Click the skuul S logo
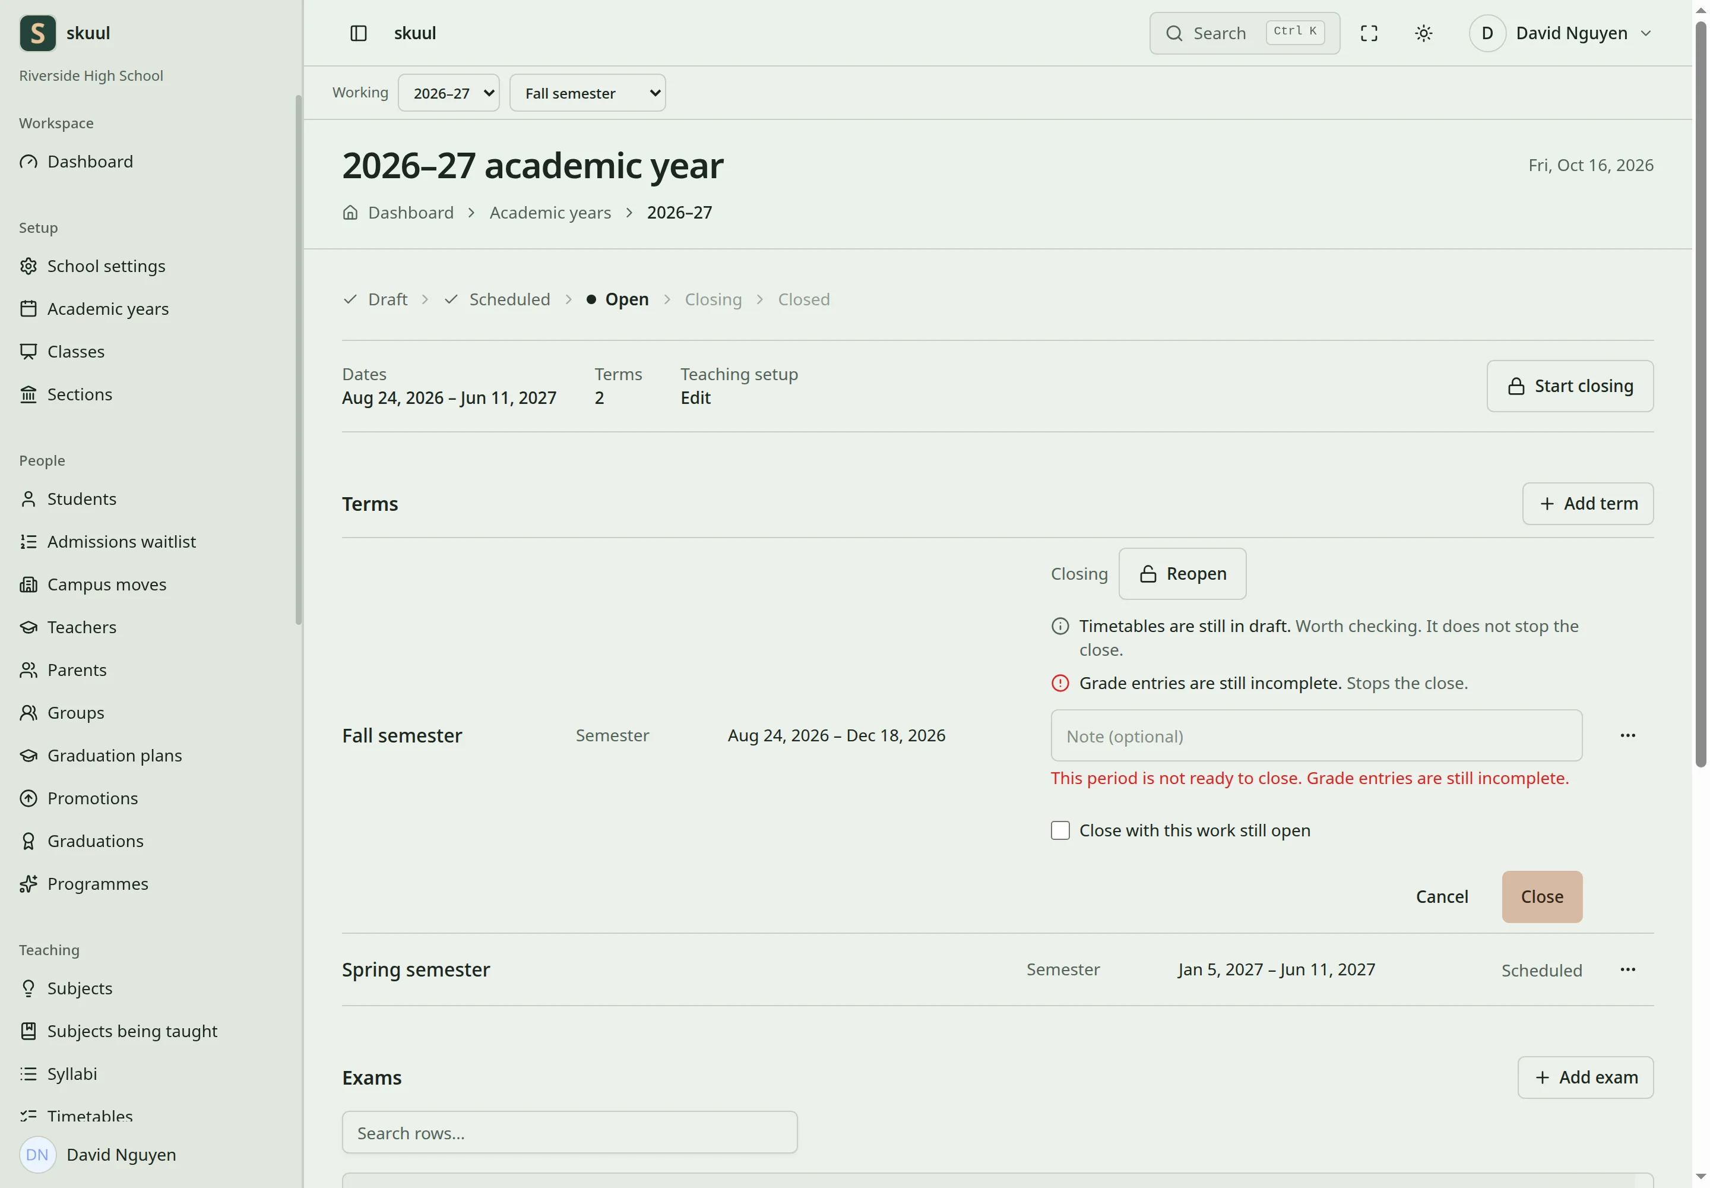 pyautogui.click(x=38, y=33)
